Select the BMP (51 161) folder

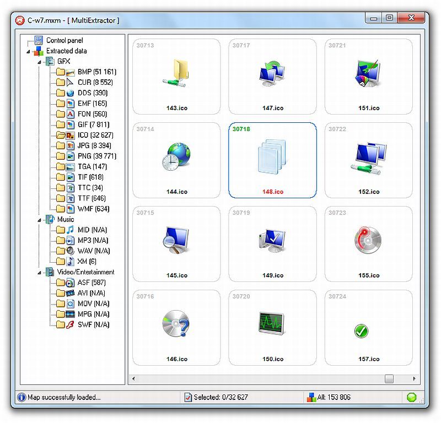[x=97, y=72]
